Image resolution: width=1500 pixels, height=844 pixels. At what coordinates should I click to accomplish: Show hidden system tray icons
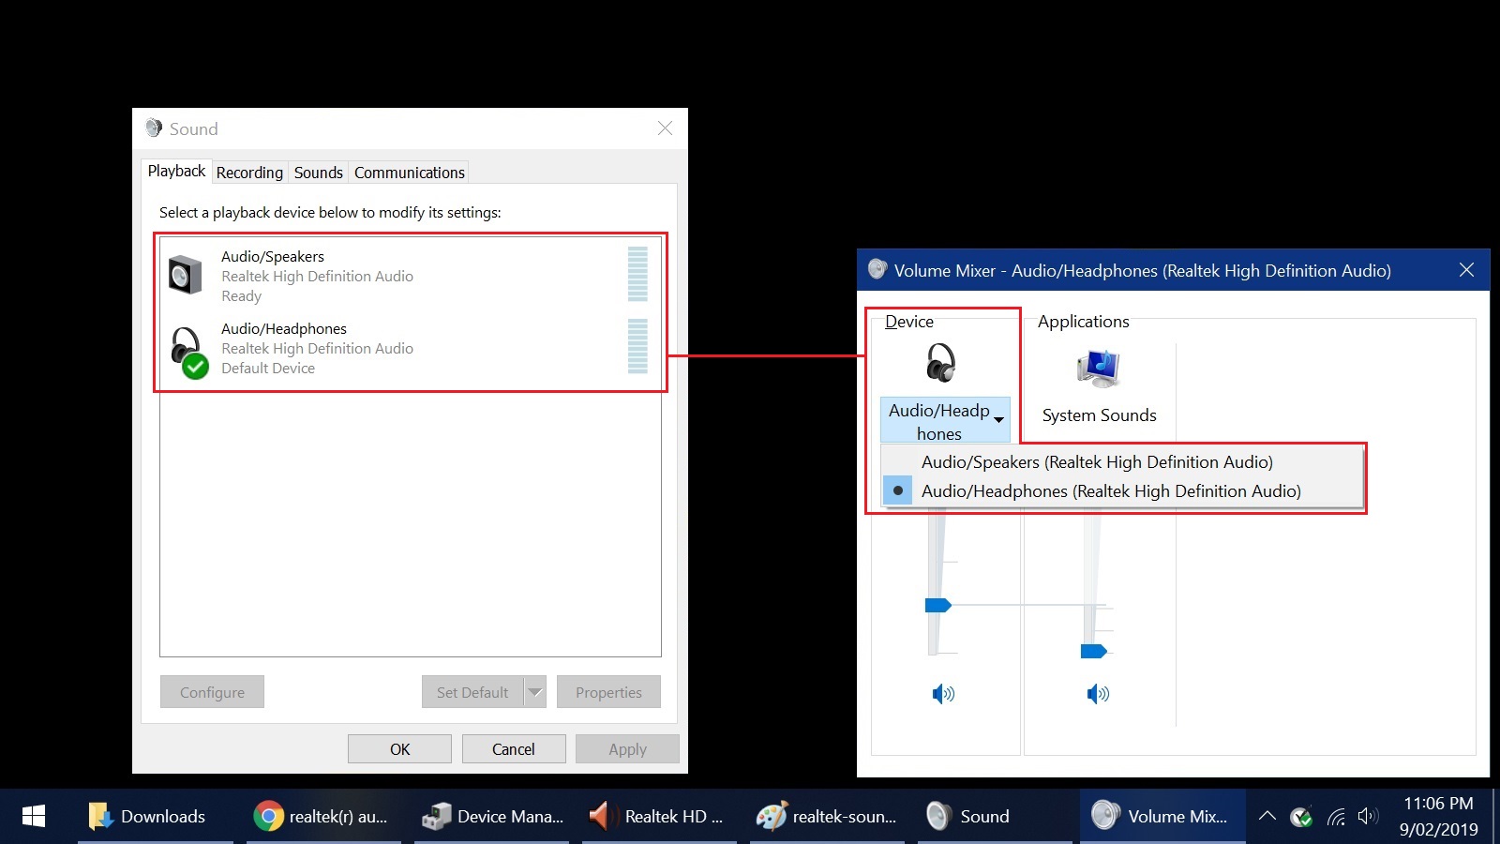(x=1267, y=816)
